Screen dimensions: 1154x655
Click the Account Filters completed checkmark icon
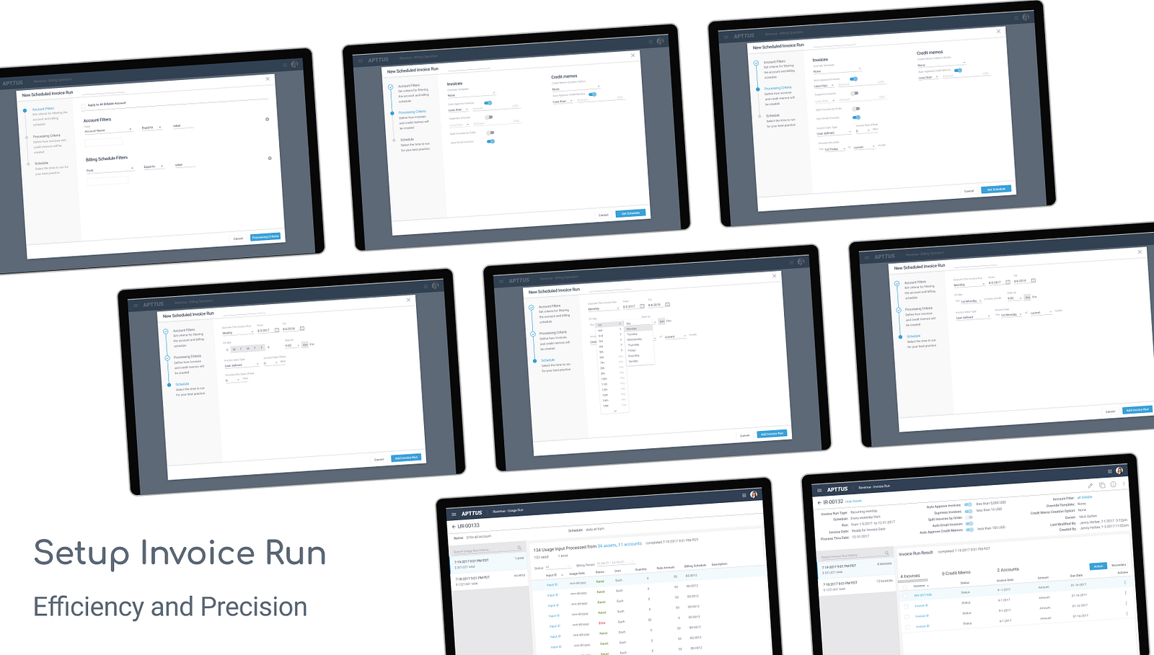[x=756, y=63]
